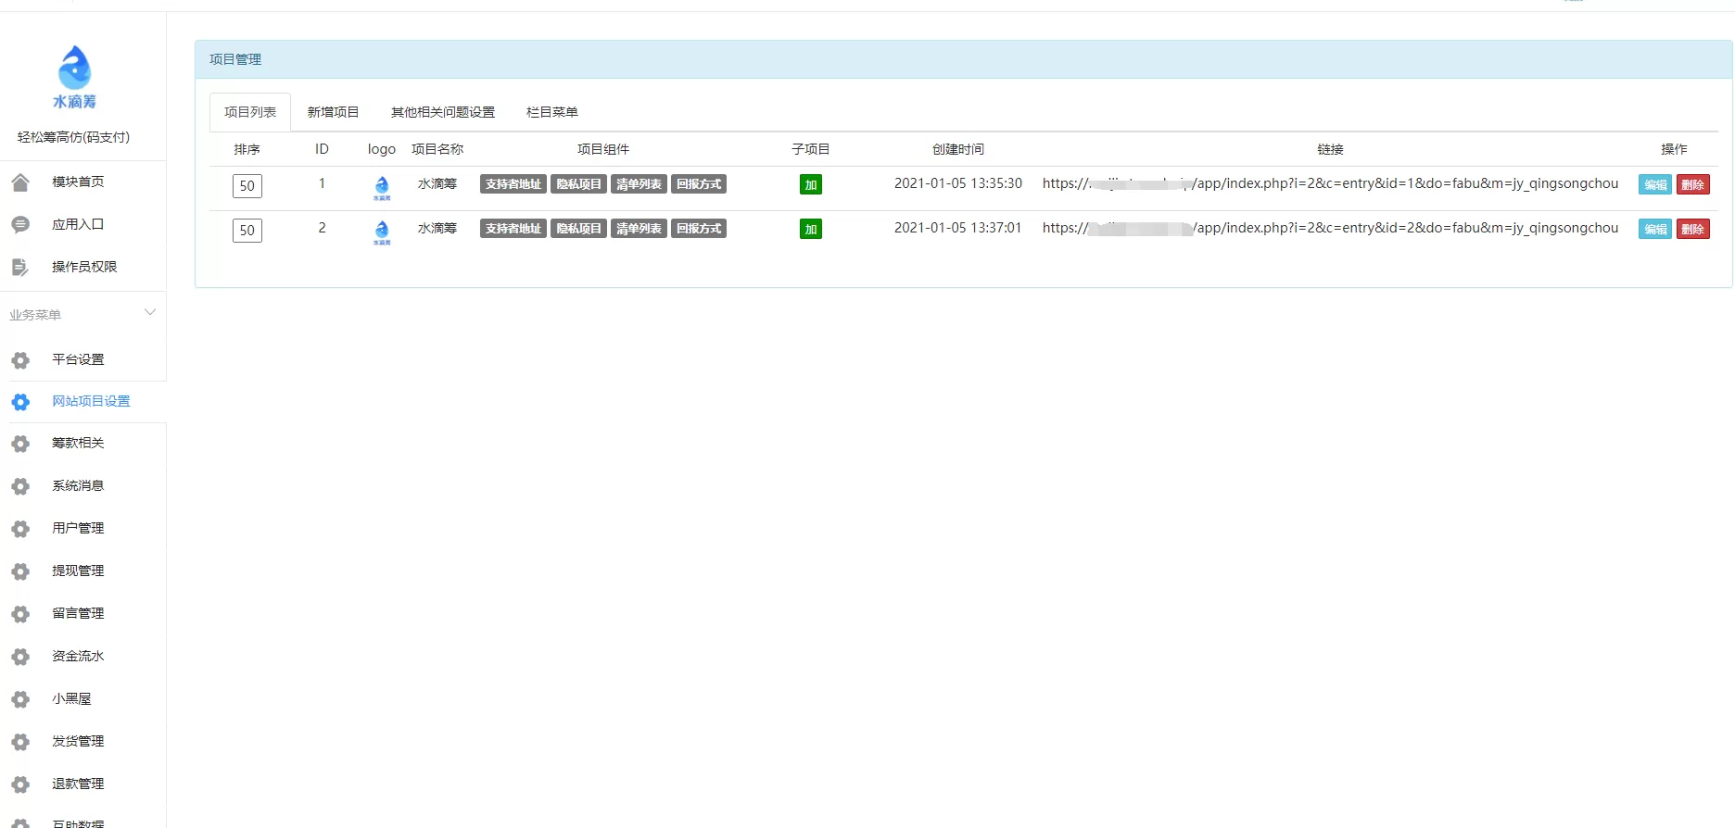Click the 操作员权限 document icon
Image resolution: width=1735 pixels, height=828 pixels.
pos(20,268)
